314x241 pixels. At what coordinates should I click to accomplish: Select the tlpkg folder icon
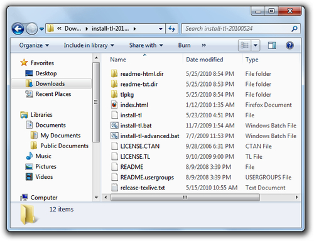tap(114, 94)
